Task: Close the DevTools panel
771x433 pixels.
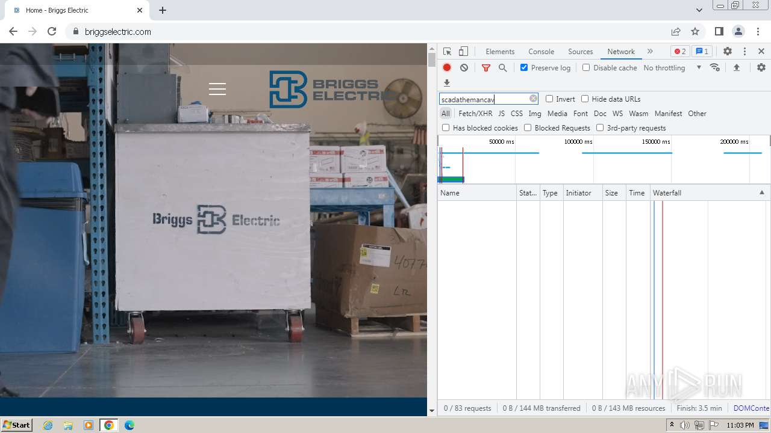Action: click(x=761, y=52)
